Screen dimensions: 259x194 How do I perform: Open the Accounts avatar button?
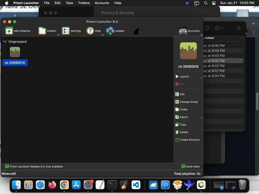click(183, 31)
